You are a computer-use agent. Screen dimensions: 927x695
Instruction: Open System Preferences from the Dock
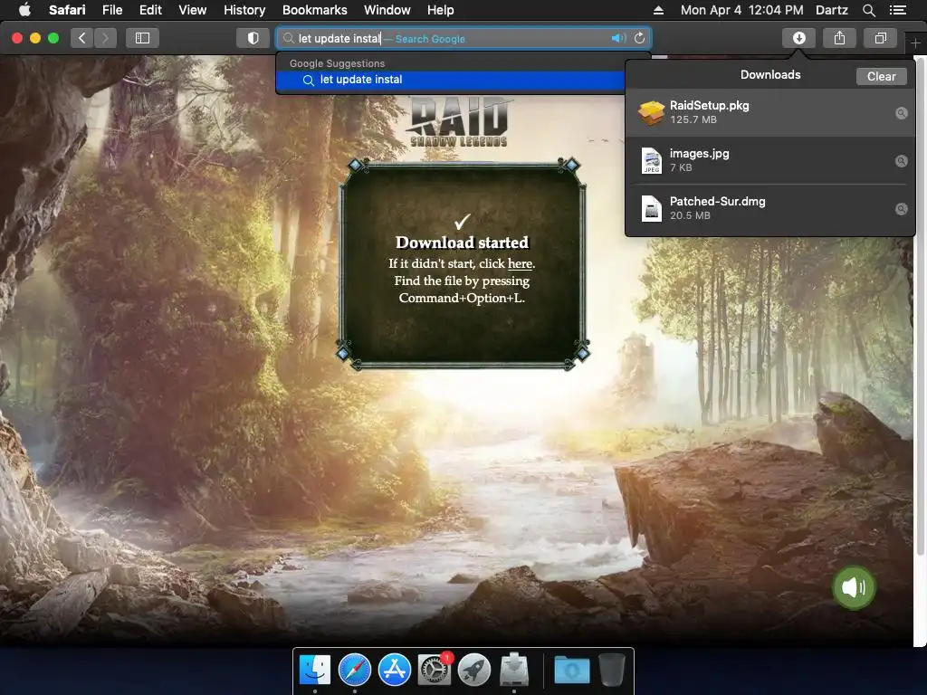pyautogui.click(x=435, y=670)
